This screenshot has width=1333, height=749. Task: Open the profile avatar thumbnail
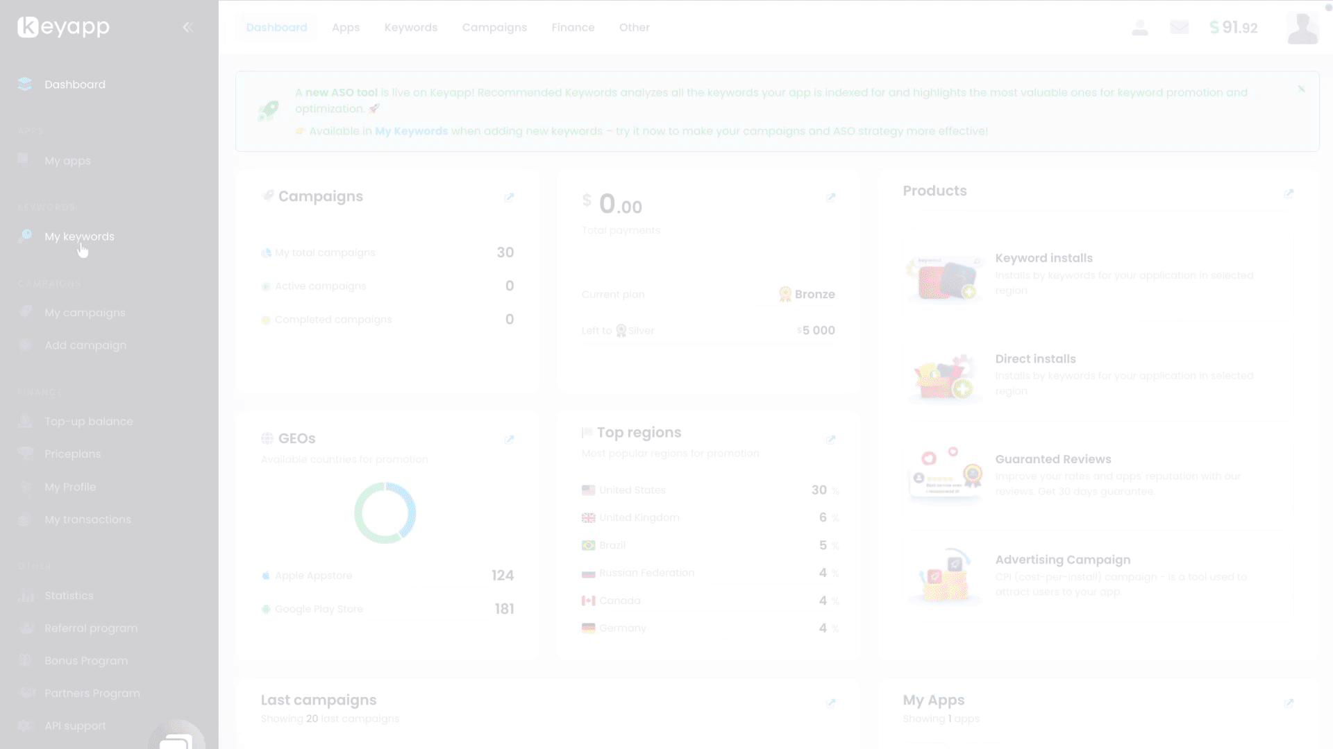[x=1302, y=28]
